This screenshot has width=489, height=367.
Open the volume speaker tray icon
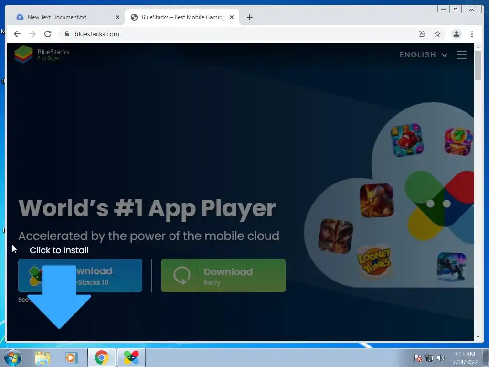click(440, 358)
